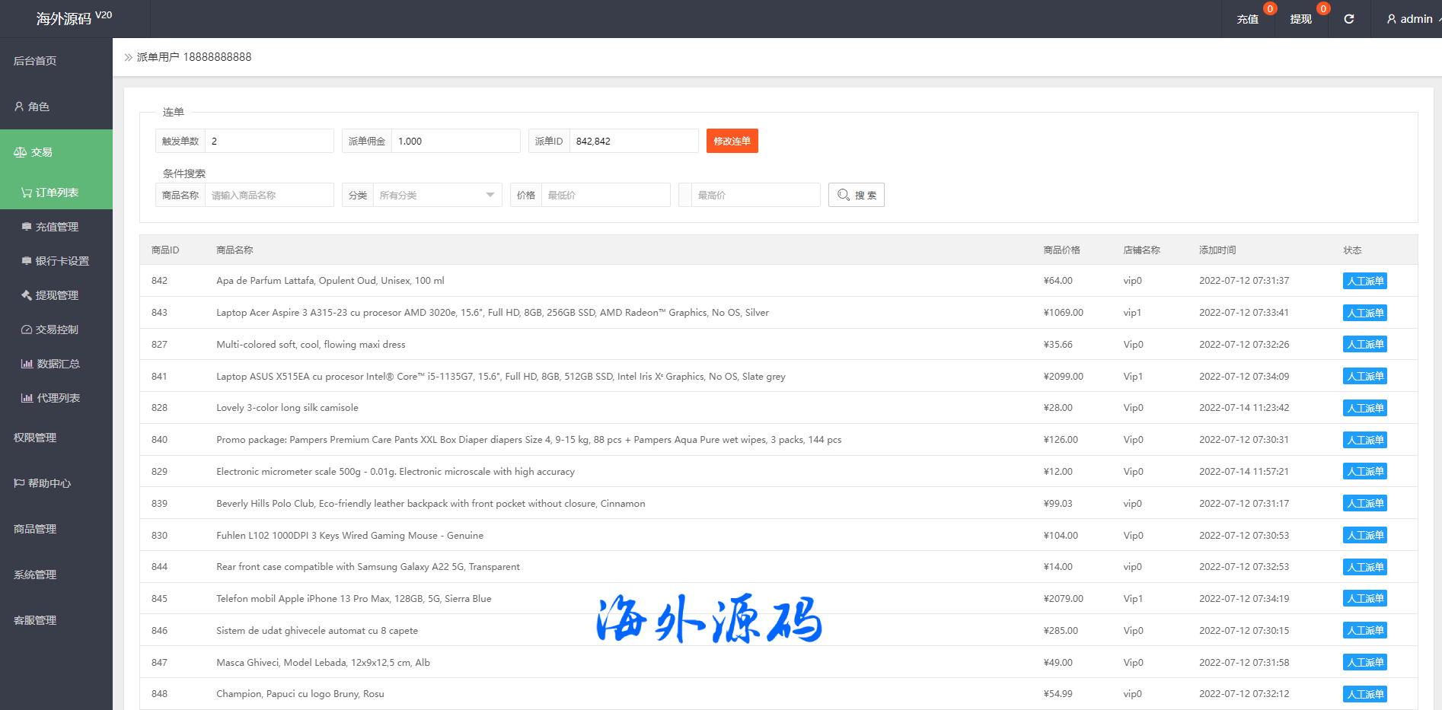
Task: Click 人工派单 for iPhone 13 Pro Max
Action: click(x=1364, y=599)
